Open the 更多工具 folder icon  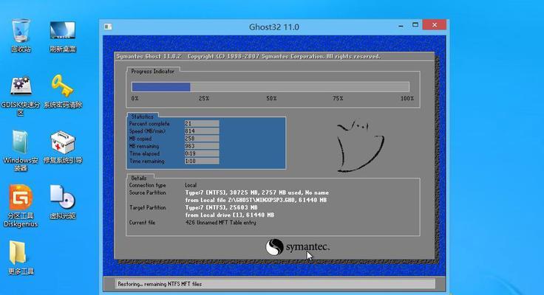(21, 257)
